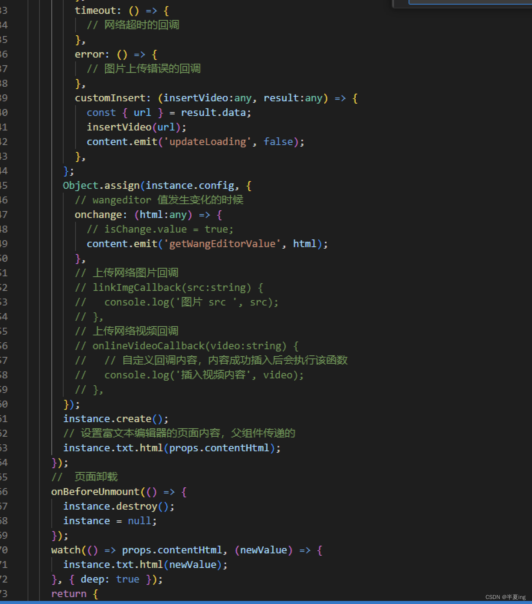532x604 pixels.
Task: Click 'onBeforeUnmount' function call
Action: (95, 492)
